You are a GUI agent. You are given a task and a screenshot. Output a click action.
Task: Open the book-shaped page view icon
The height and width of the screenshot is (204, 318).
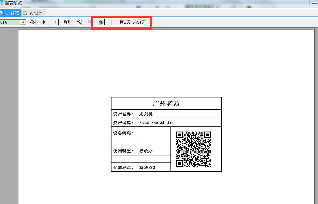coord(67,22)
